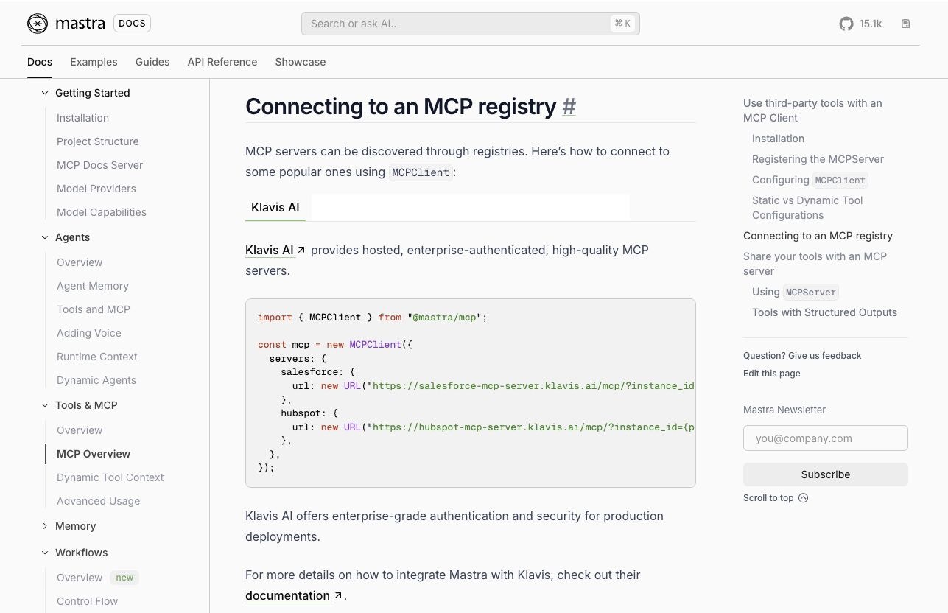Click the book icon in the top-right corner
This screenshot has height=613, width=948.
point(905,23)
